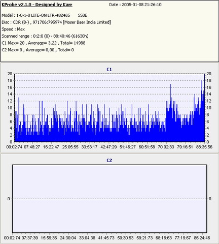Click C2 axis time label 24:30:04
This screenshot has width=219, height=244.
coord(68,238)
